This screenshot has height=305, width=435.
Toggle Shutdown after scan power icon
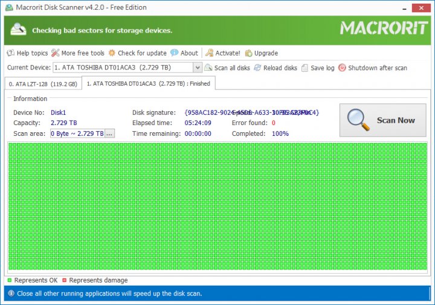pyautogui.click(x=342, y=68)
